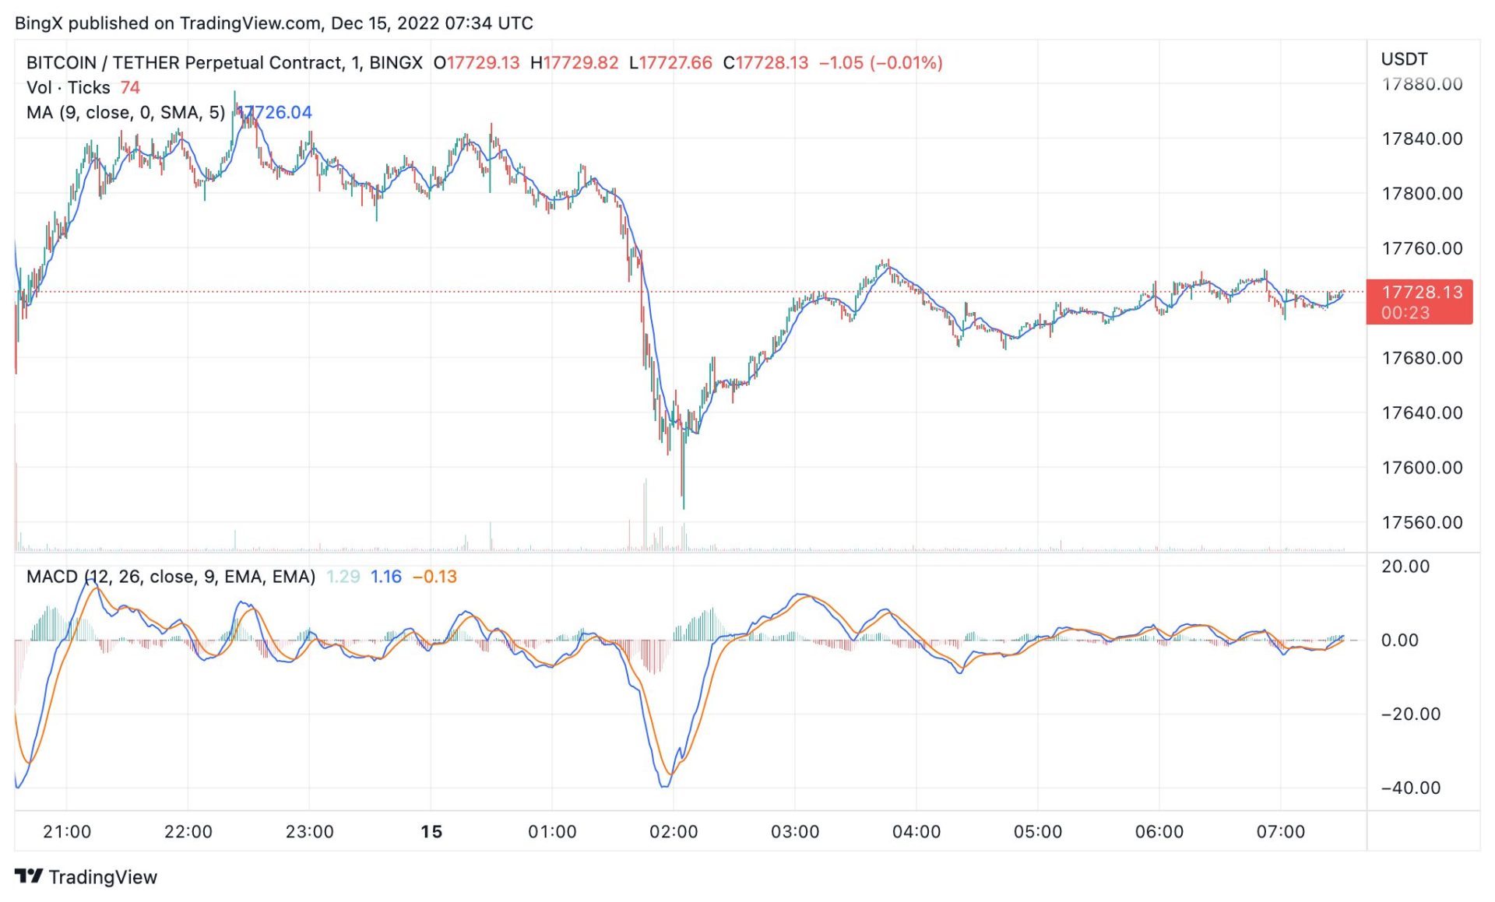Click the TradingView wordmark at bottom

(x=103, y=877)
